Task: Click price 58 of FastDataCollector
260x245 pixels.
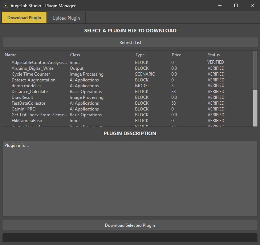Action: 174,103
